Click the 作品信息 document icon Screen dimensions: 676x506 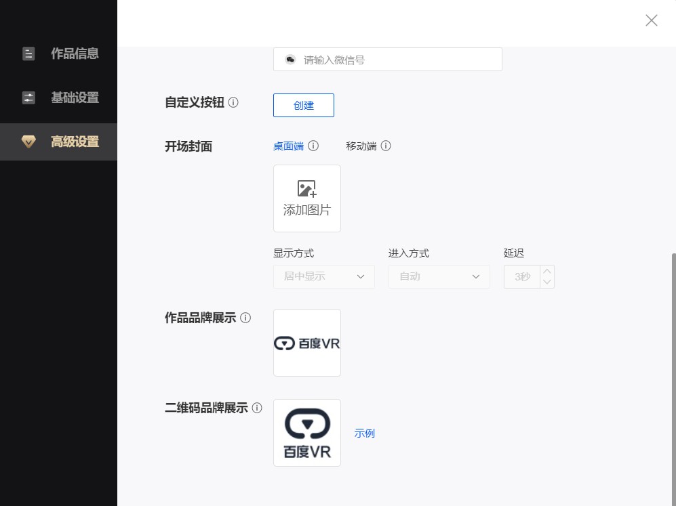coord(28,54)
